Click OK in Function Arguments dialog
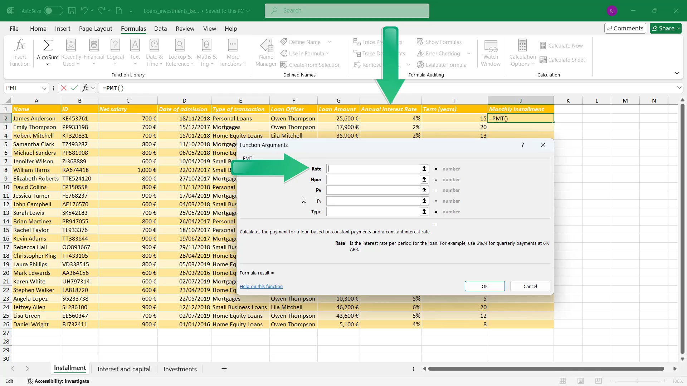687x386 pixels. [484, 286]
